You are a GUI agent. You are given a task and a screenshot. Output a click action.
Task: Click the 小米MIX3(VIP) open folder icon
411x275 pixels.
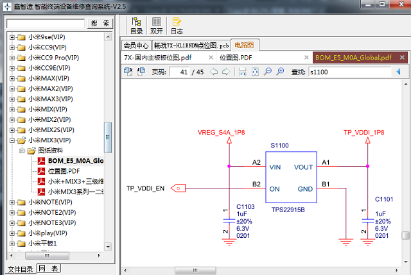coord(21,140)
